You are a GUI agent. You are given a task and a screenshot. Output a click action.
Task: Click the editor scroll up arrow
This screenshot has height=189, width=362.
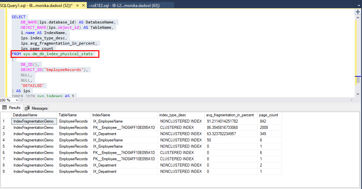click(x=358, y=18)
